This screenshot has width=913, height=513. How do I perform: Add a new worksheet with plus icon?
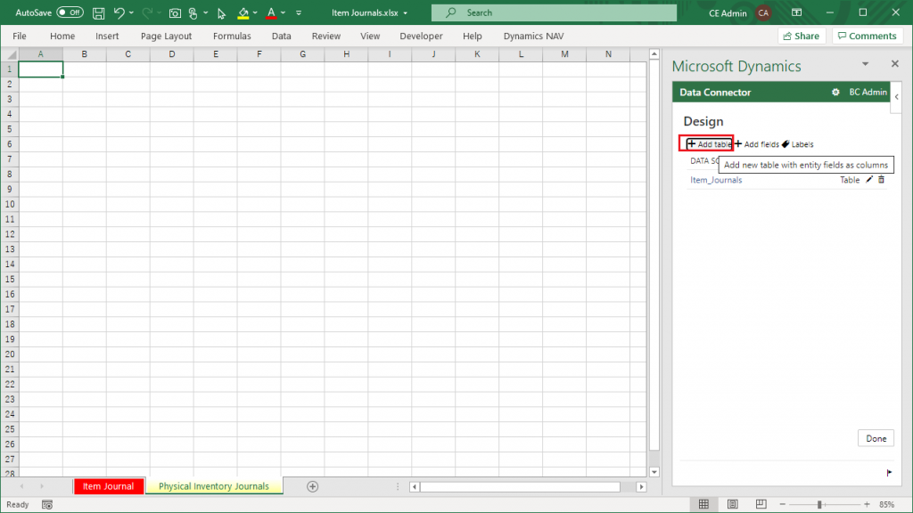click(x=313, y=486)
